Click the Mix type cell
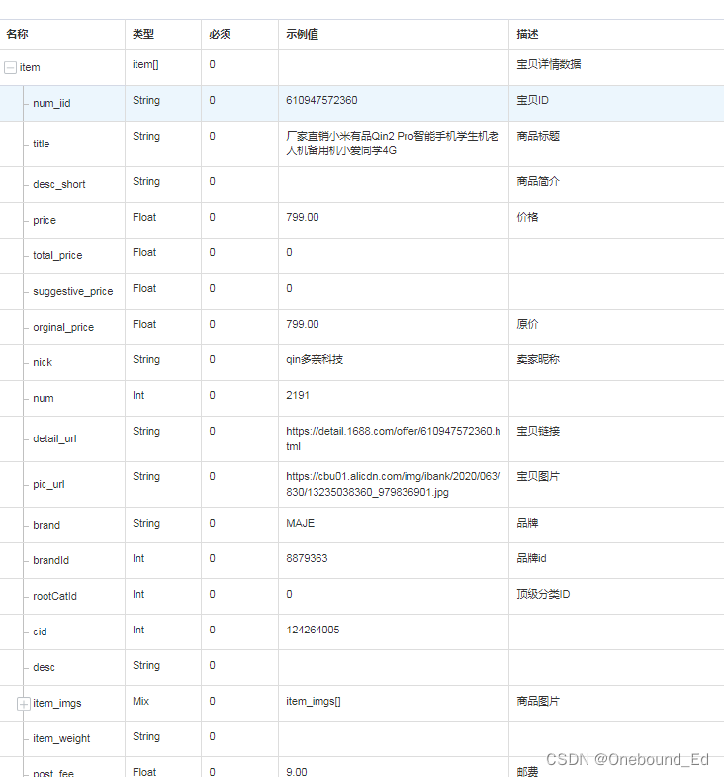The height and width of the screenshot is (777, 724). [140, 701]
